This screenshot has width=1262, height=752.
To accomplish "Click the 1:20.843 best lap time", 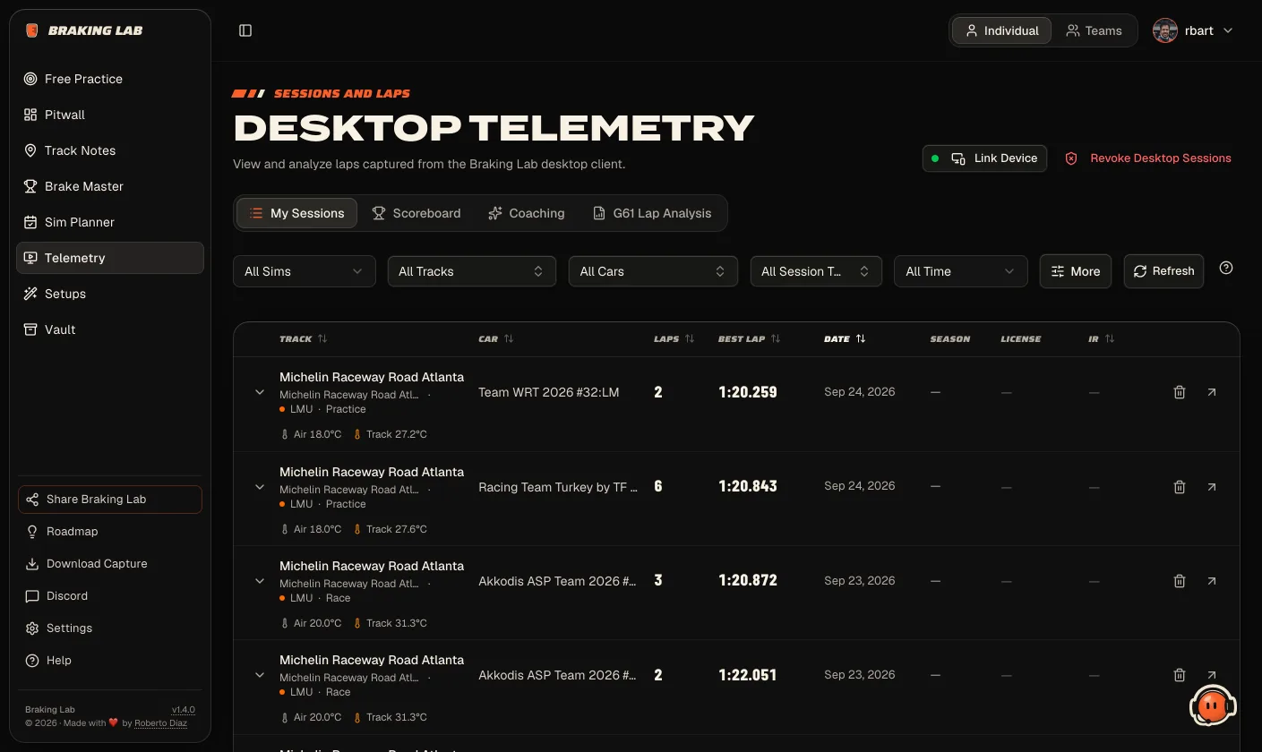I will pos(748,486).
